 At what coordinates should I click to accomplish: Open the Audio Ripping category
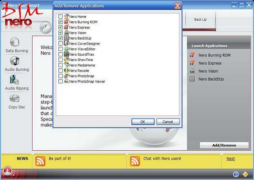15,80
